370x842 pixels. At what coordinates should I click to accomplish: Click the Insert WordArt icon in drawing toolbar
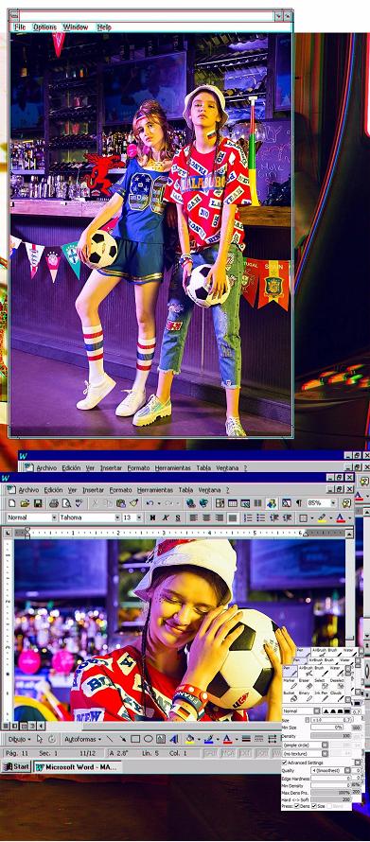174,739
